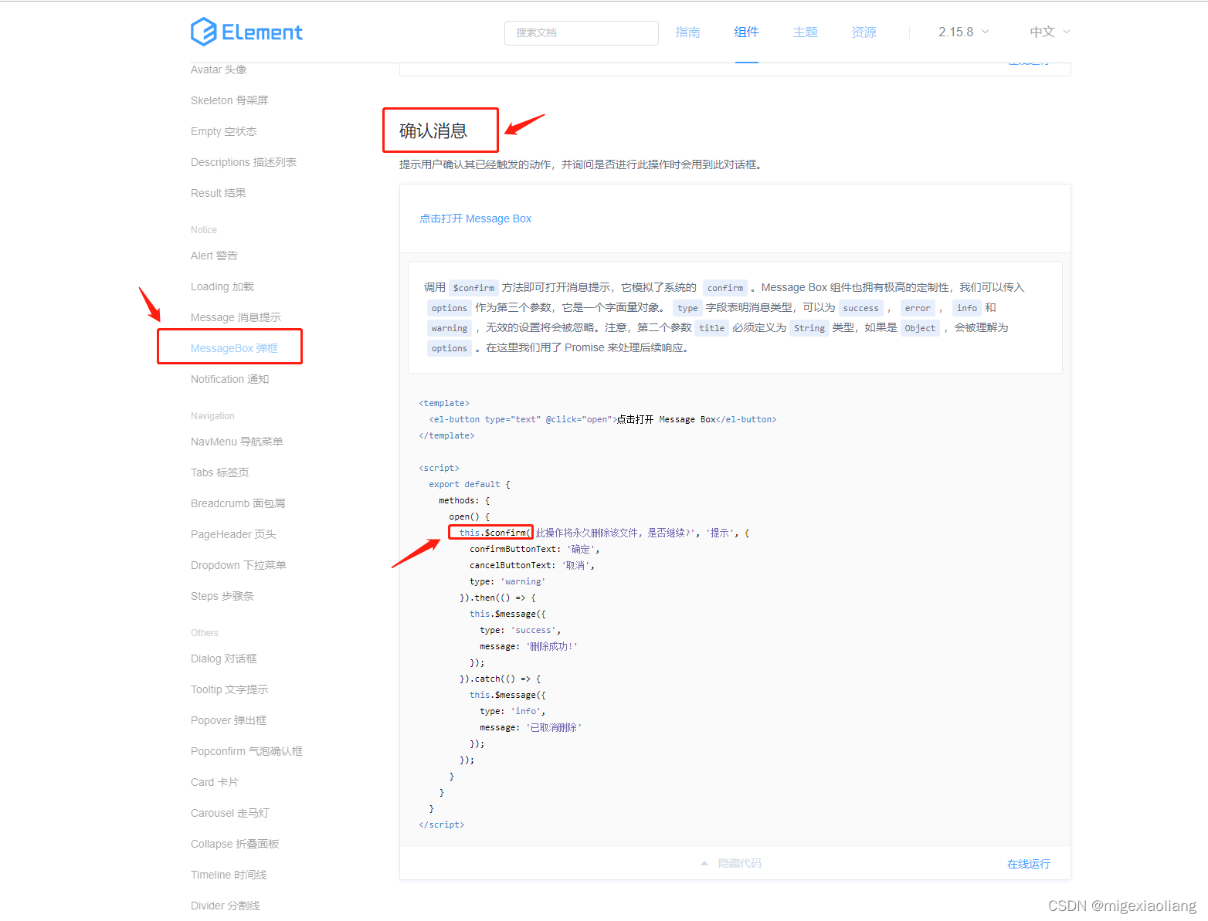The image size is (1208, 921).
Task: Open Collapse 折叠面板 in the sidebar
Action: pyautogui.click(x=235, y=844)
